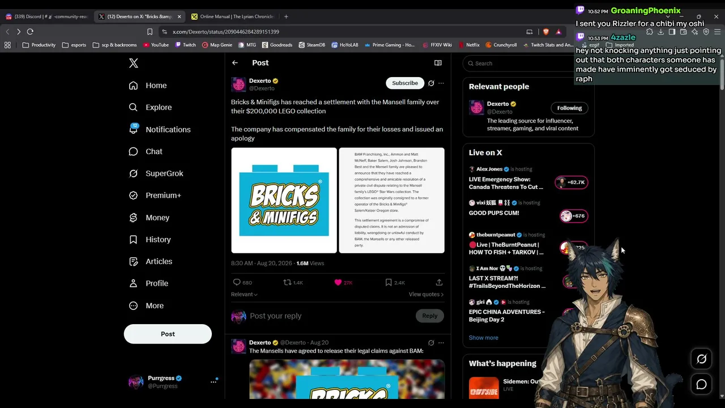
Task: Open Premium+ in the sidebar
Action: [155, 195]
